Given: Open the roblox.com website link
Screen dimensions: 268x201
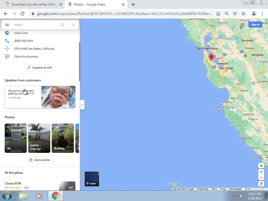Looking at the screenshot, I should coord(21,33).
